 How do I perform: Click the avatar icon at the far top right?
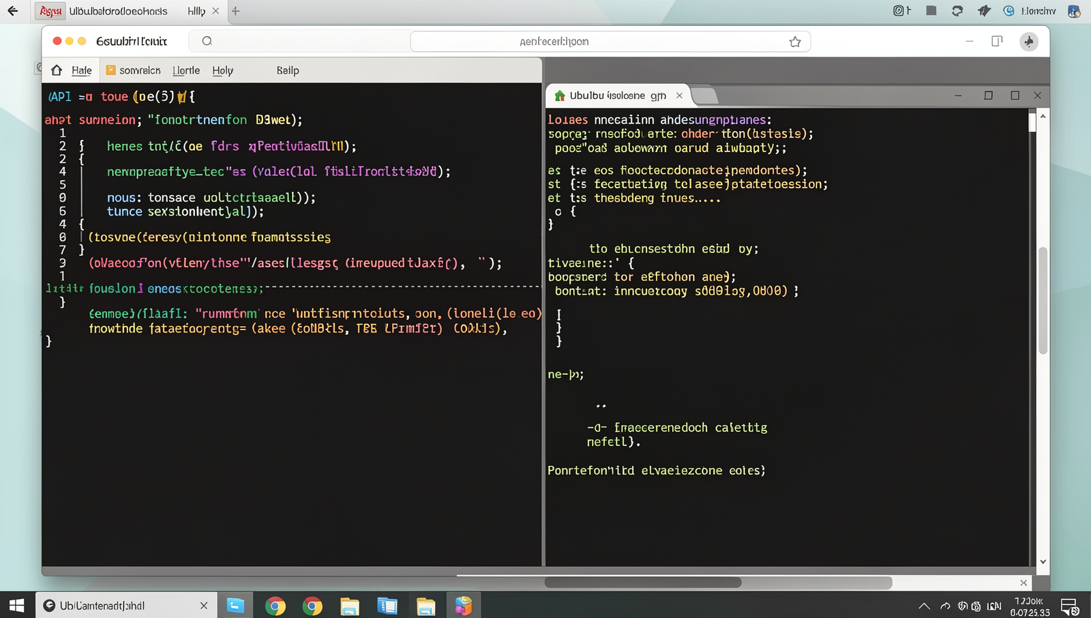pyautogui.click(x=1074, y=11)
